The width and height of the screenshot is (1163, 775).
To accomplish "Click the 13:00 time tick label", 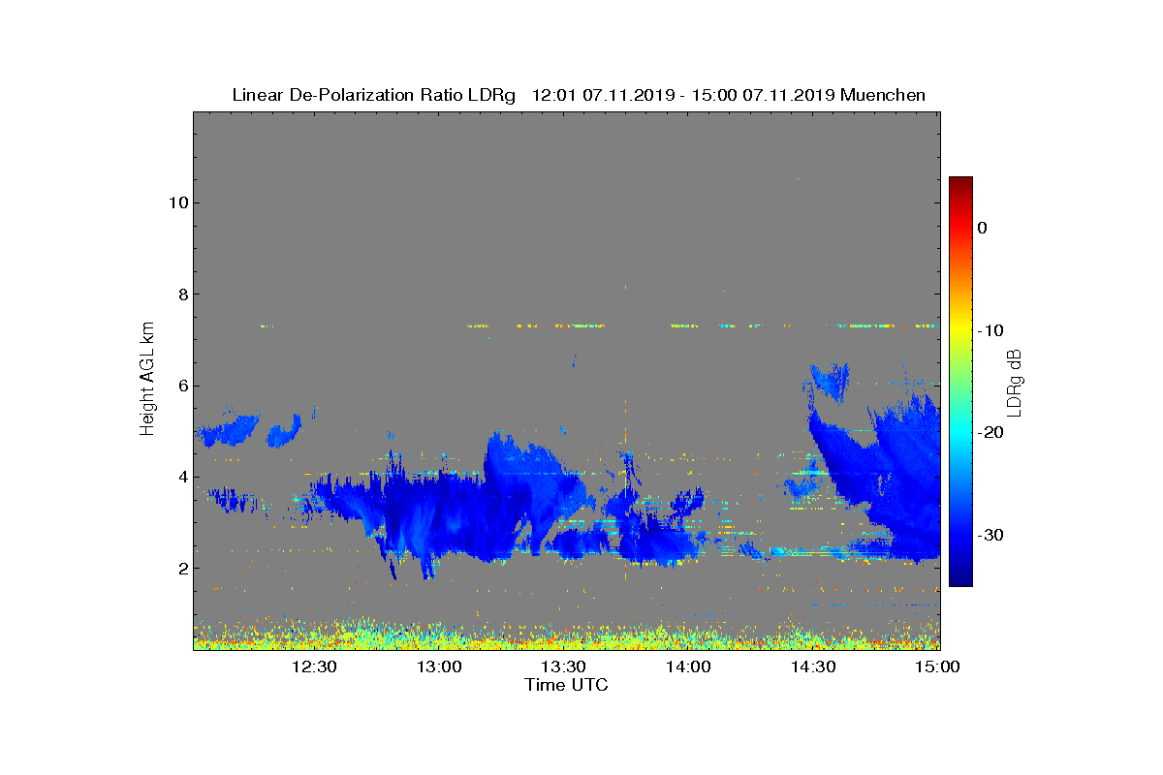I will [x=439, y=666].
